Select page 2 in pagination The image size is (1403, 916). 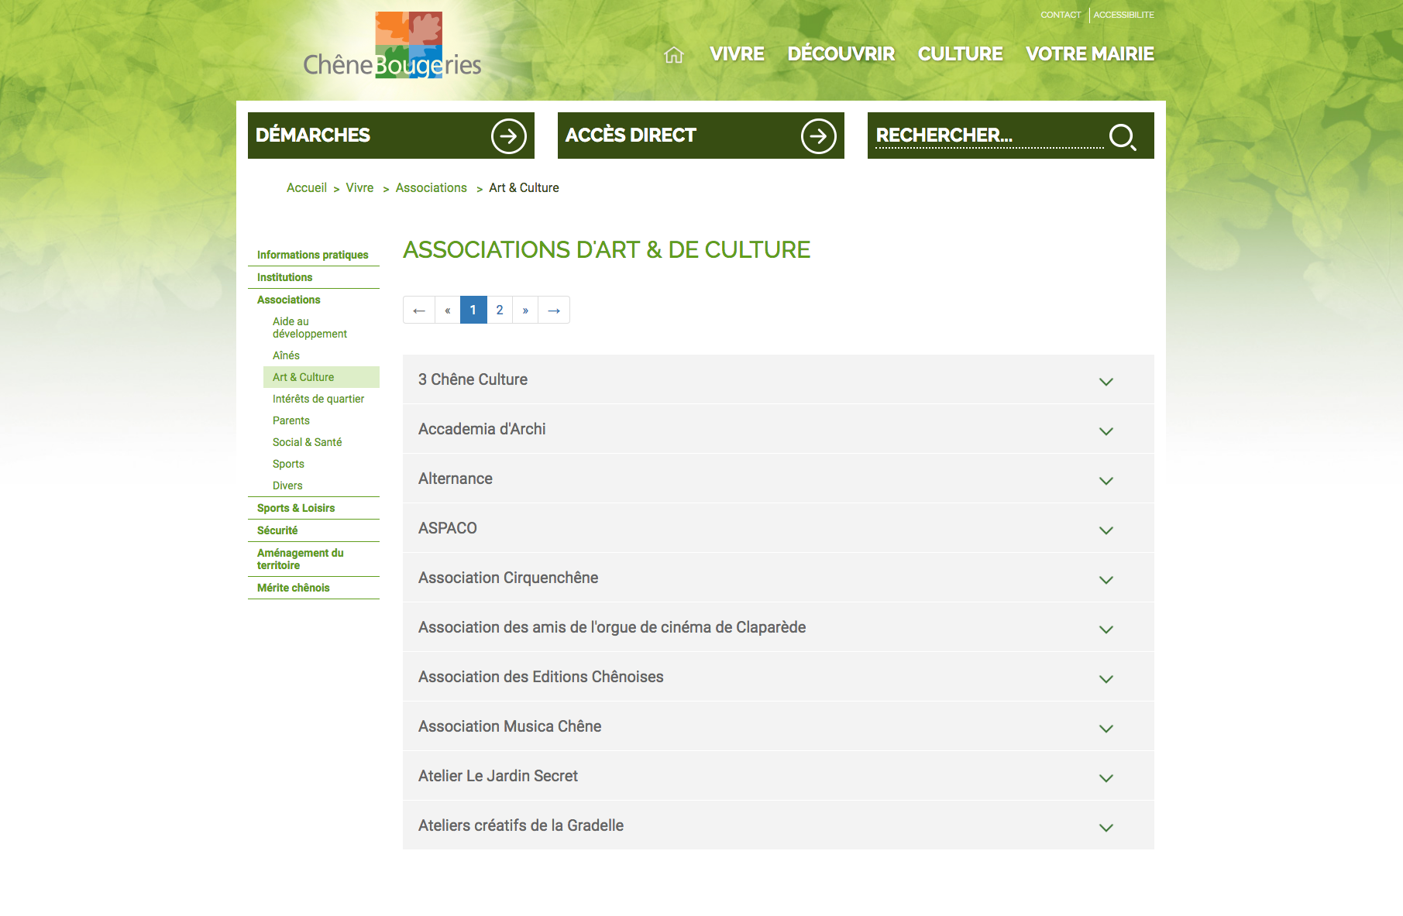coord(500,310)
